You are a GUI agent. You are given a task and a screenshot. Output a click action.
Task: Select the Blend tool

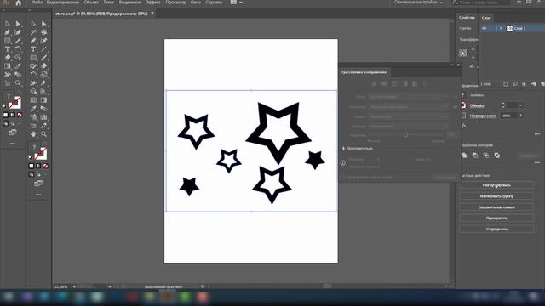43,109
